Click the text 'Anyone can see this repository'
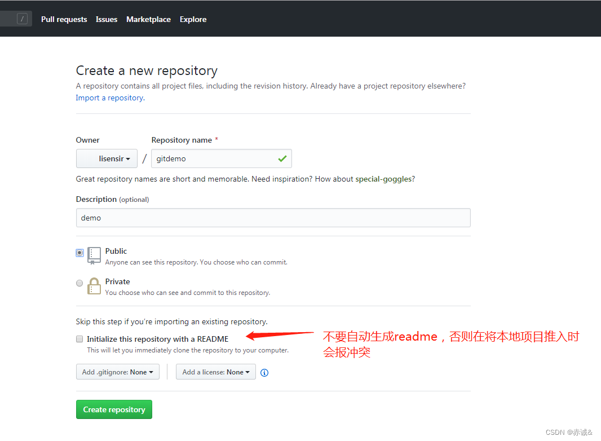The width and height of the screenshot is (601, 441). [151, 262]
